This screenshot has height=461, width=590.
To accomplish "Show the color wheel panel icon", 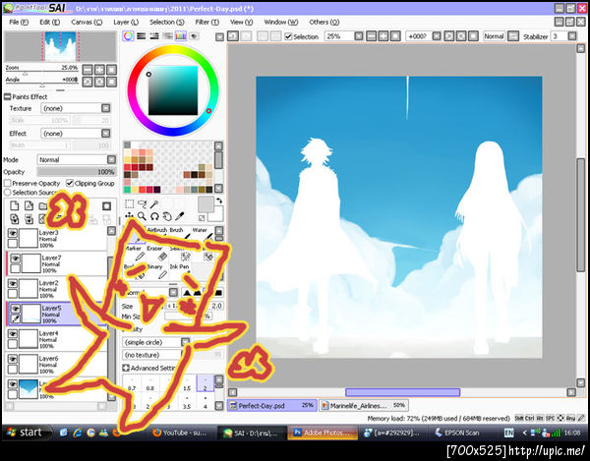I will click(x=128, y=36).
